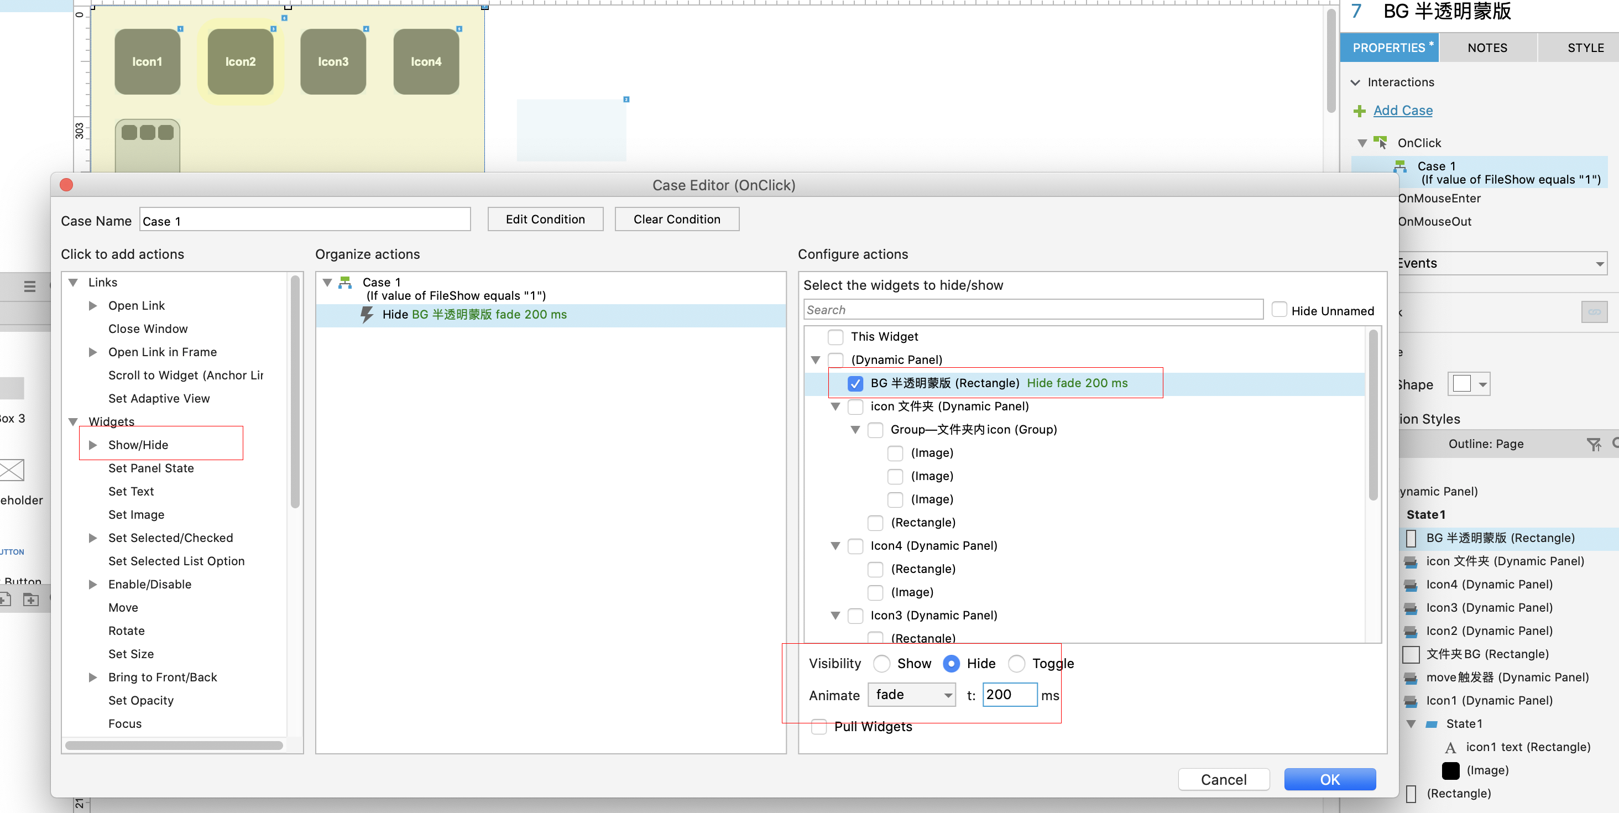
Task: Select the Show visibility radio button
Action: [x=882, y=663]
